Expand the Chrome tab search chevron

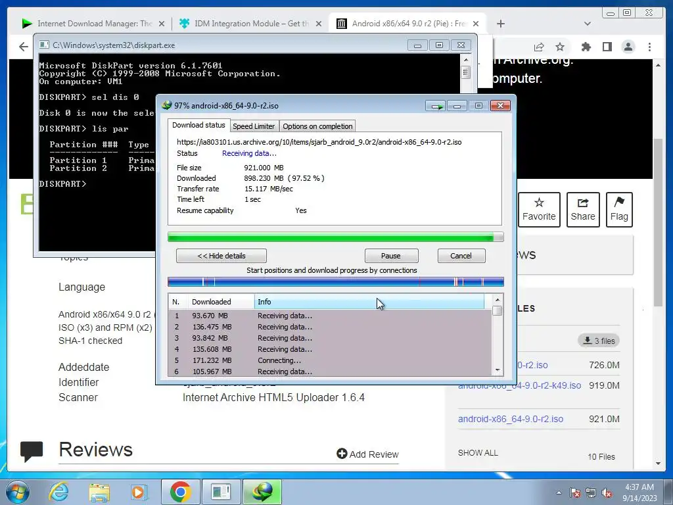(588, 24)
